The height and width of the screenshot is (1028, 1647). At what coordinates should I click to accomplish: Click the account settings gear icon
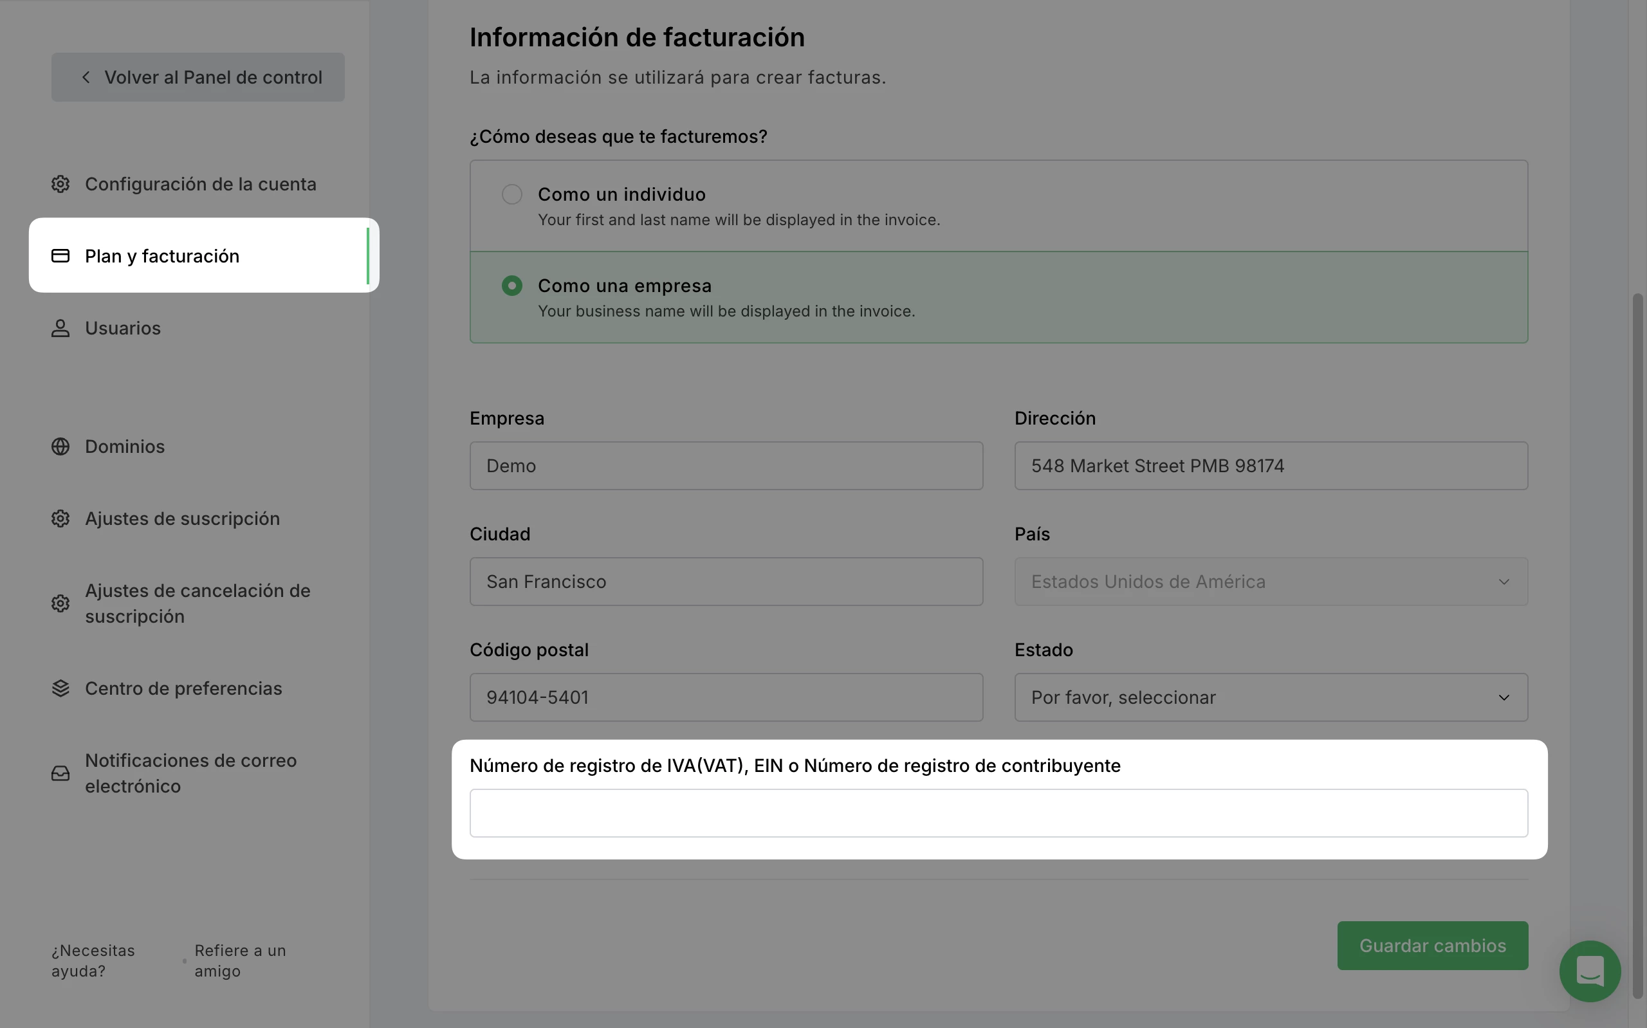pyautogui.click(x=60, y=184)
